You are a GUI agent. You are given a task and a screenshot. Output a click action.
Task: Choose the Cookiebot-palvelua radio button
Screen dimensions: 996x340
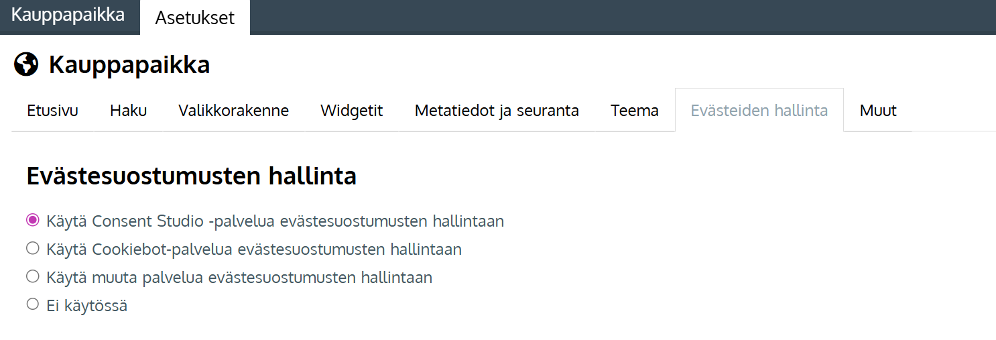pyautogui.click(x=33, y=249)
